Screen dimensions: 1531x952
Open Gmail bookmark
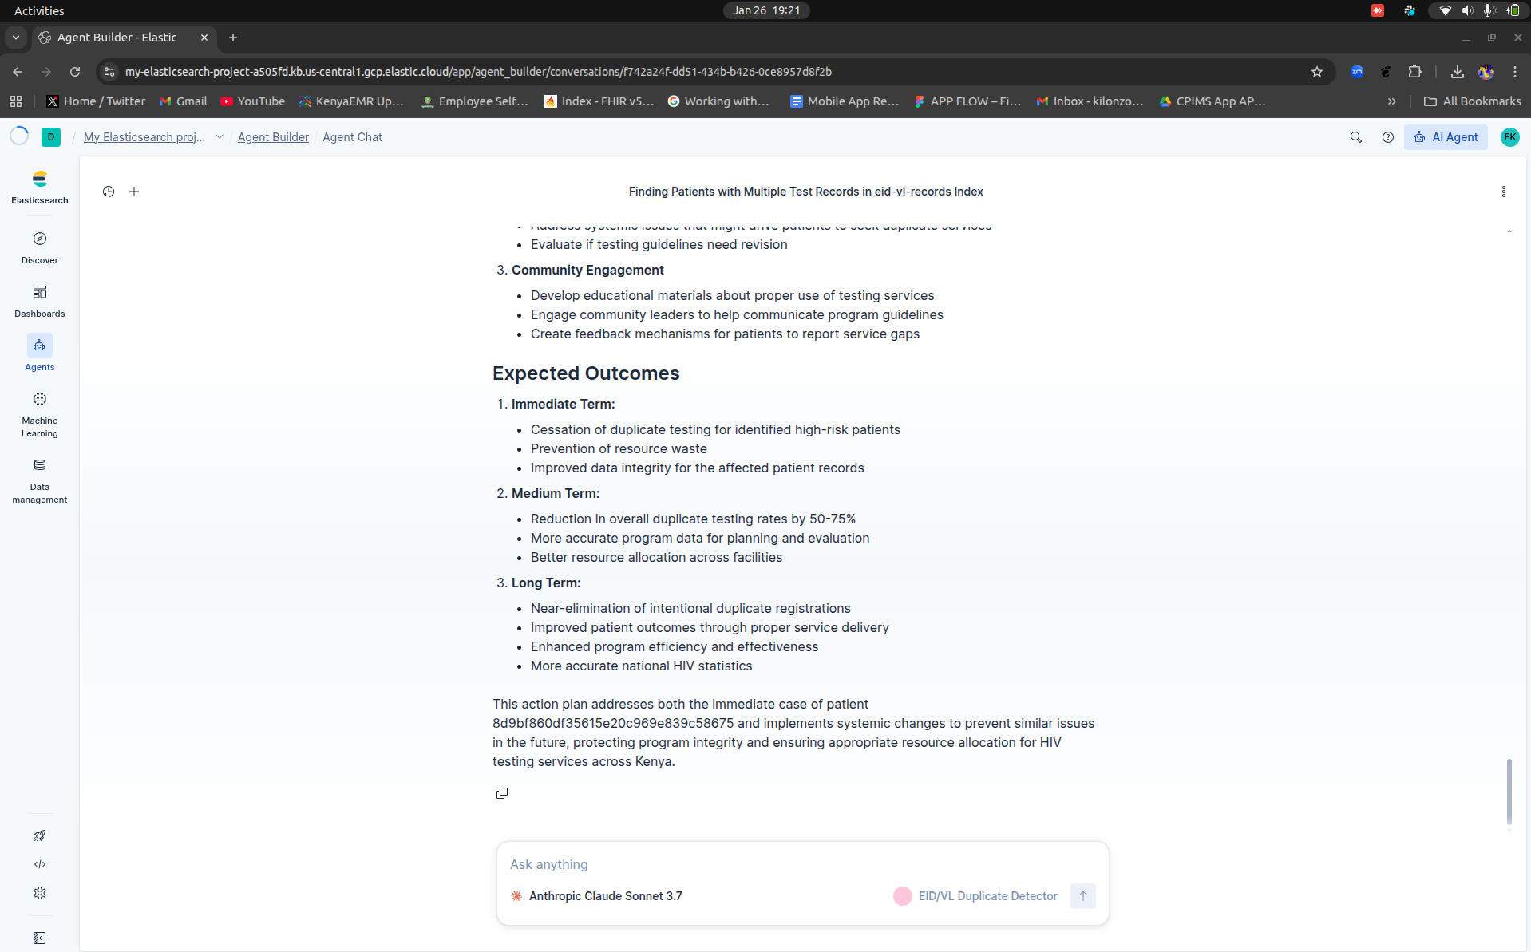click(183, 101)
